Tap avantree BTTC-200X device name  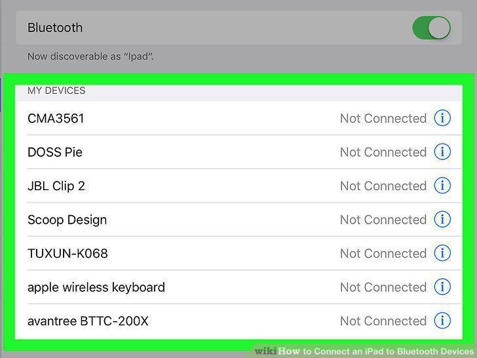click(88, 321)
